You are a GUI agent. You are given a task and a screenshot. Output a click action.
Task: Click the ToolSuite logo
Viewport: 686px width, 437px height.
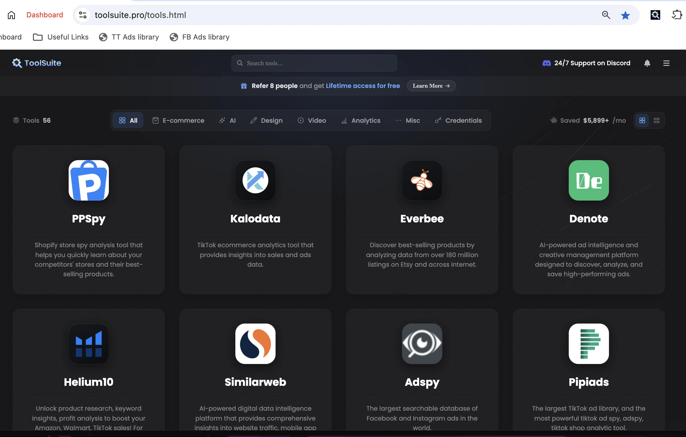pos(37,63)
